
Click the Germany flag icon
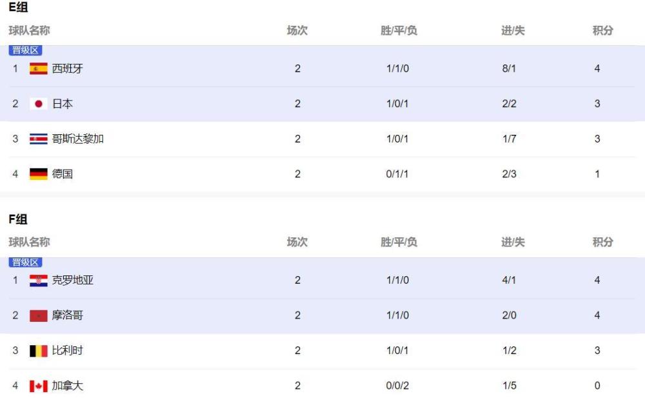pos(39,174)
